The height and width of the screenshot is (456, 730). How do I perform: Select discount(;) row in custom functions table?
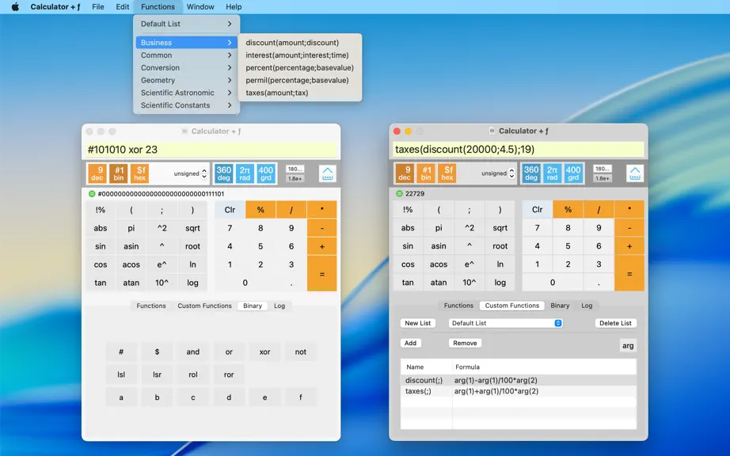tap(518, 380)
